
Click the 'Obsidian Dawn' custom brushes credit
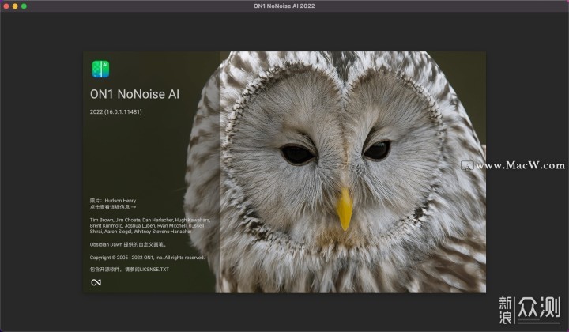coord(128,244)
